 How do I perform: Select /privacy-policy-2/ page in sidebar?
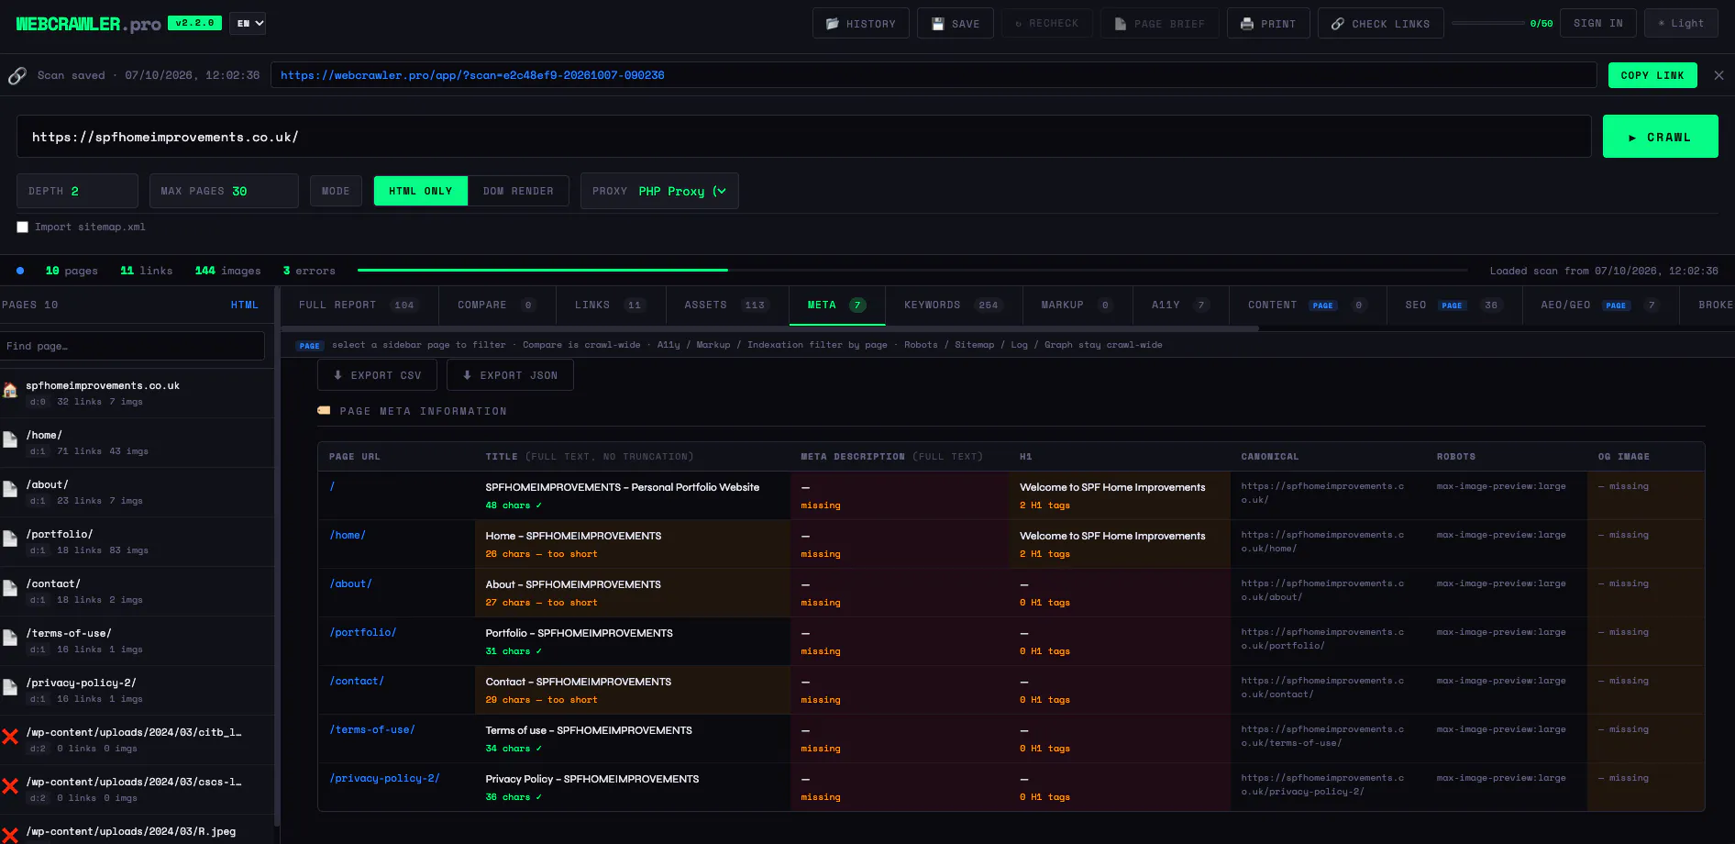pos(138,690)
